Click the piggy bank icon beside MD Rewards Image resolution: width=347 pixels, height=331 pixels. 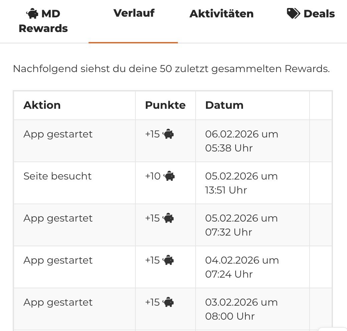(x=32, y=13)
